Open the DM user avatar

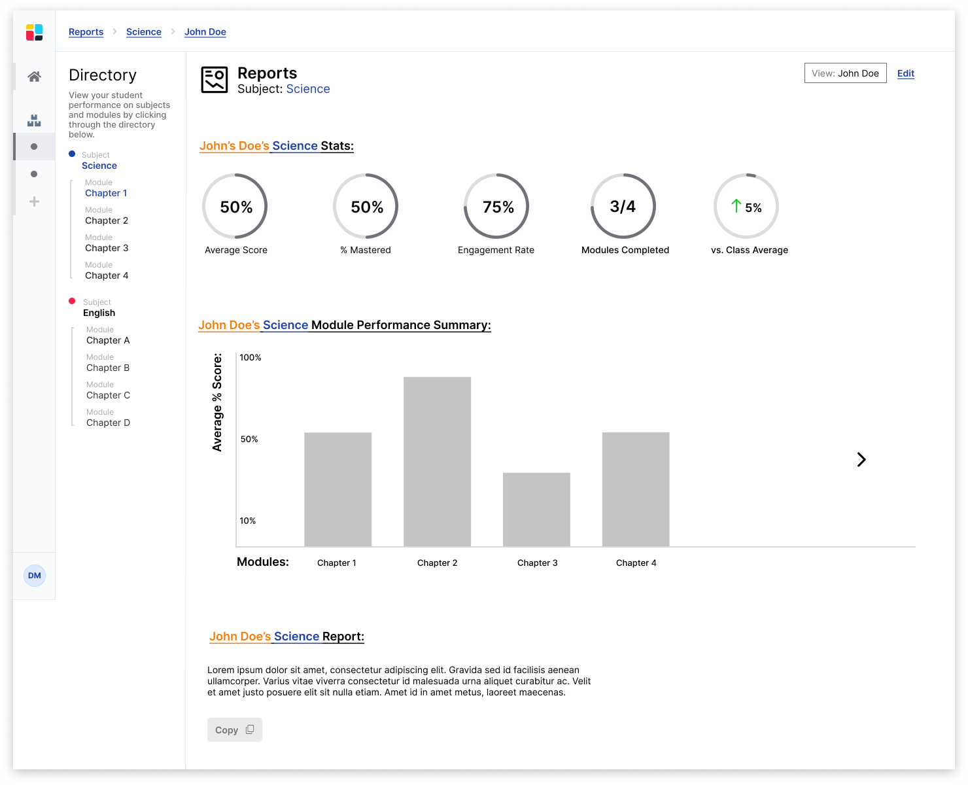point(35,576)
